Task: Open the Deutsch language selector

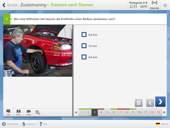Action: (x=162, y=124)
